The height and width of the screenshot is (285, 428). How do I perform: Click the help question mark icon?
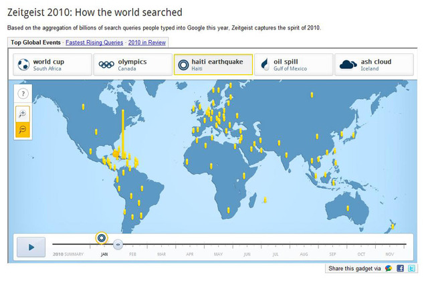point(22,94)
